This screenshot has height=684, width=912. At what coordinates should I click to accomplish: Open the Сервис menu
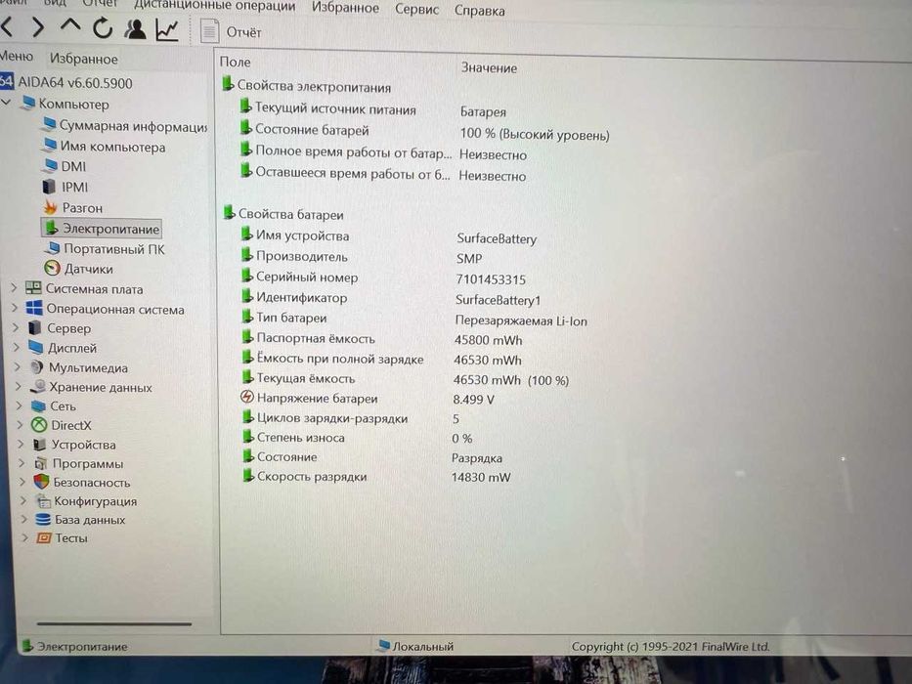click(x=416, y=10)
